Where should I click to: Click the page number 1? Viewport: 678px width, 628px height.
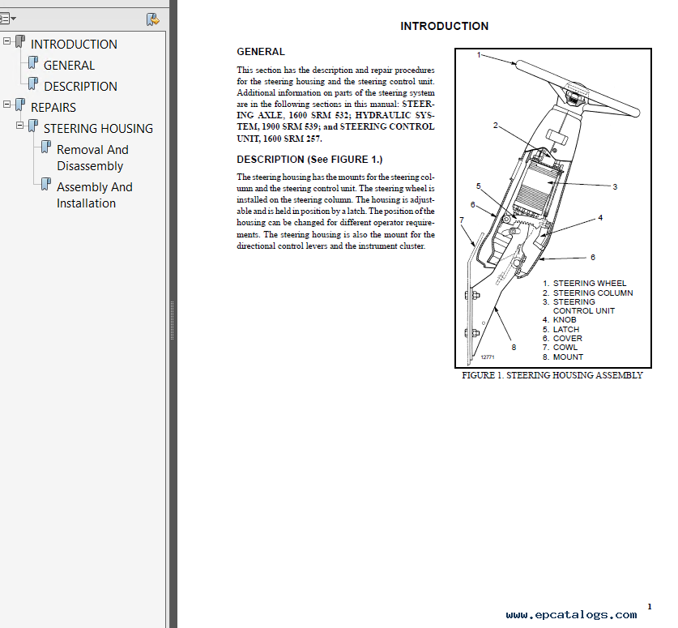click(x=650, y=606)
